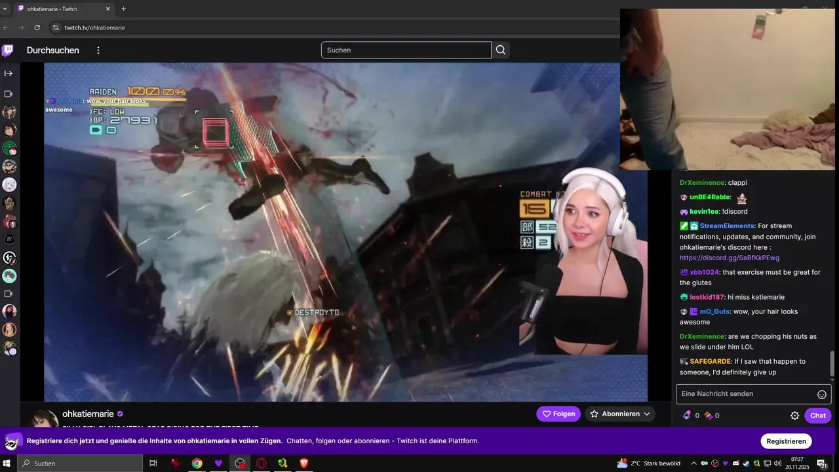
Task: Expand the left sidebar with arrow icon
Action: click(9, 73)
